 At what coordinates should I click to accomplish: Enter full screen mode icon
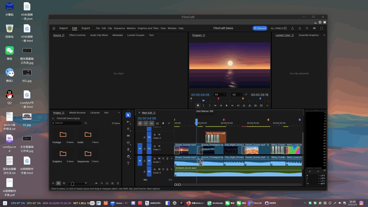[321, 28]
